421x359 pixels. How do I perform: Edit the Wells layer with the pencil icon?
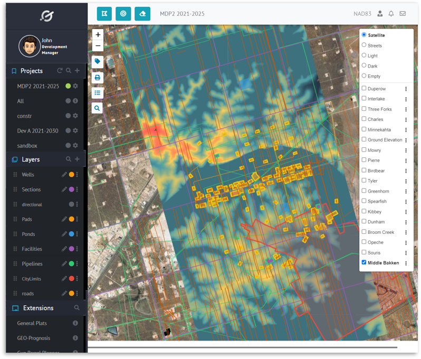tap(64, 175)
